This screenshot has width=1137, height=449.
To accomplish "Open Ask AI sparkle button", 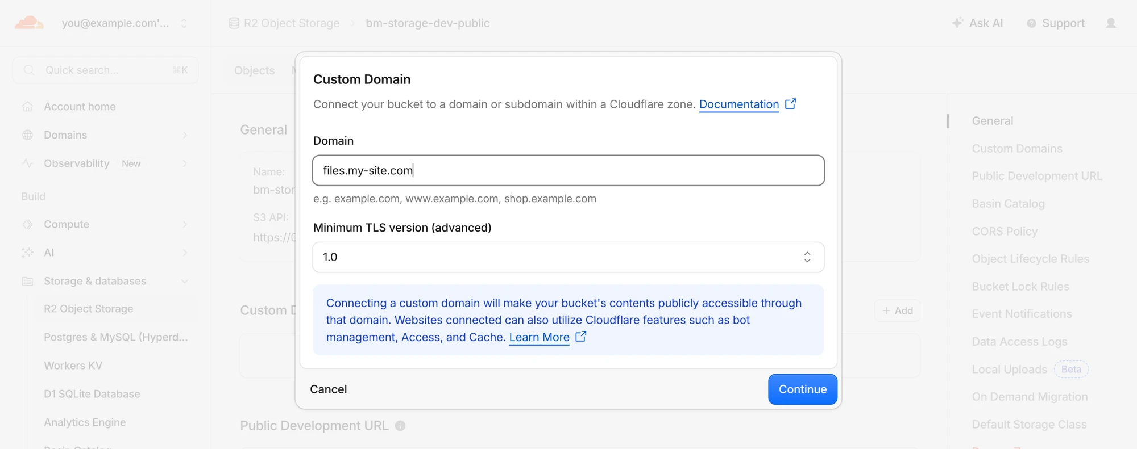I will (x=978, y=23).
